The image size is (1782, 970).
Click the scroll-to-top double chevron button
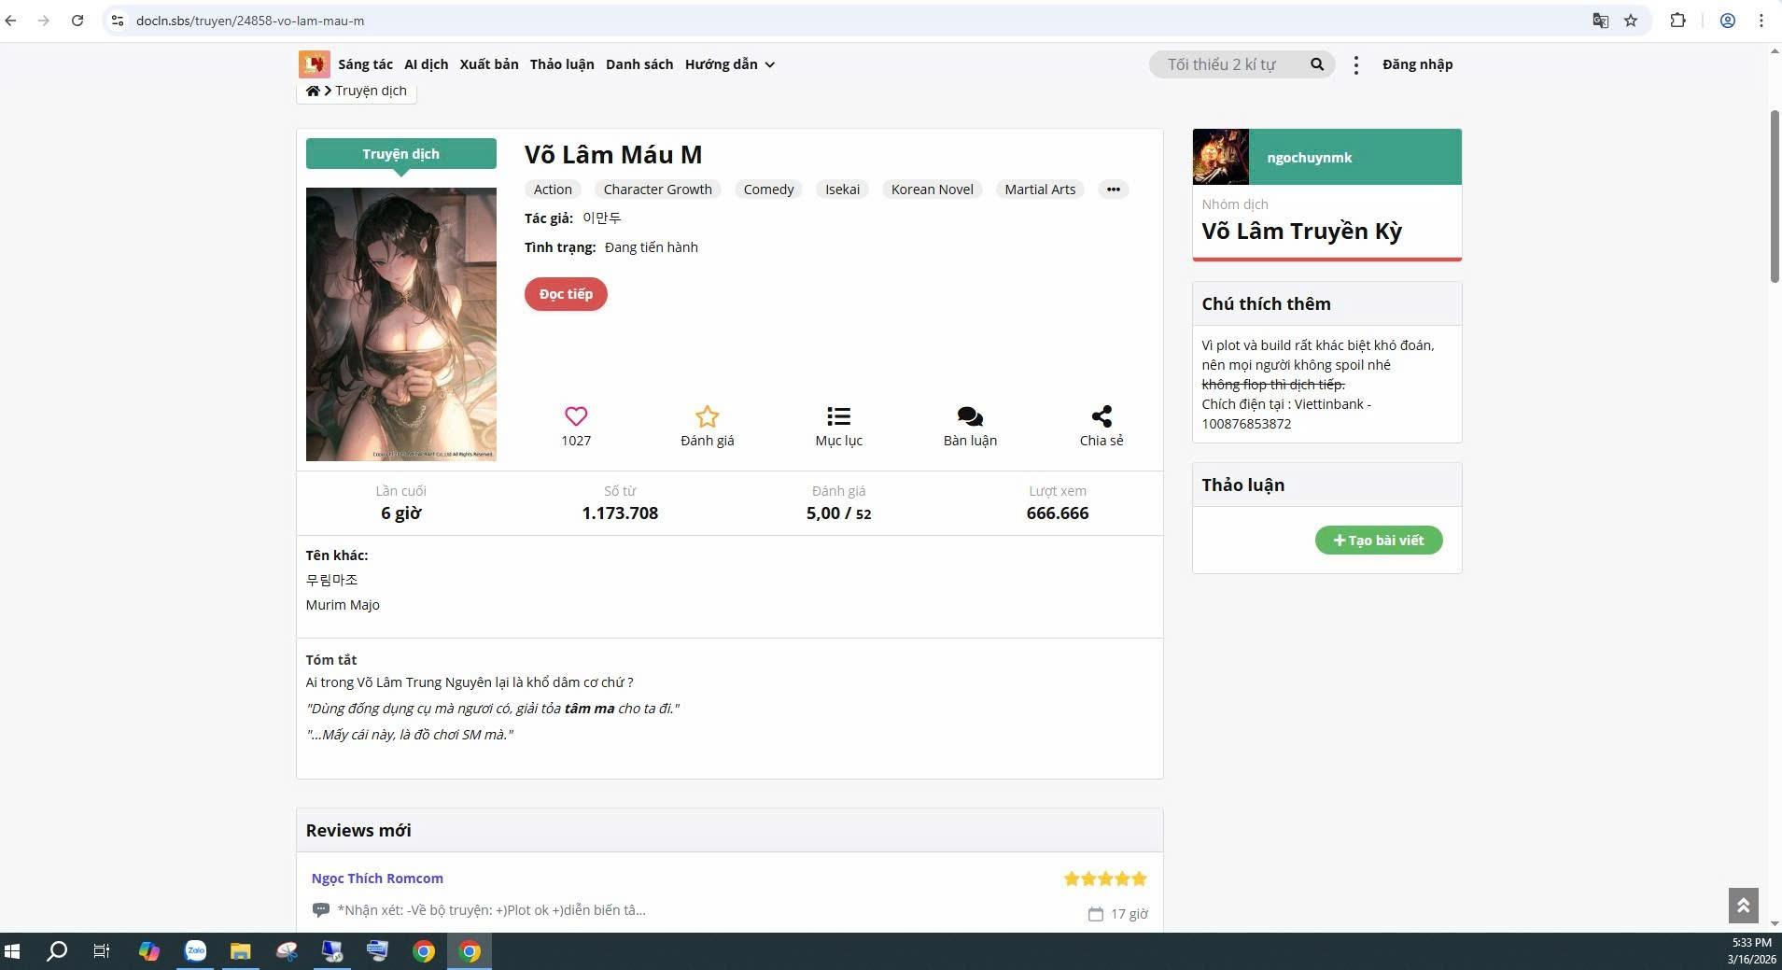1743,905
